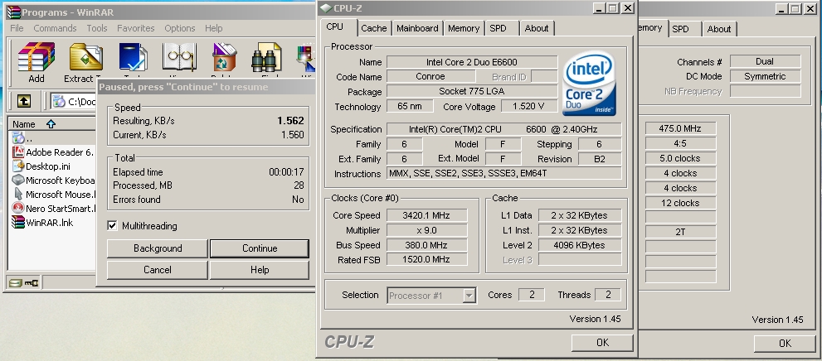
Task: Click OK in the rear CPU-Z window
Action: pos(785,344)
